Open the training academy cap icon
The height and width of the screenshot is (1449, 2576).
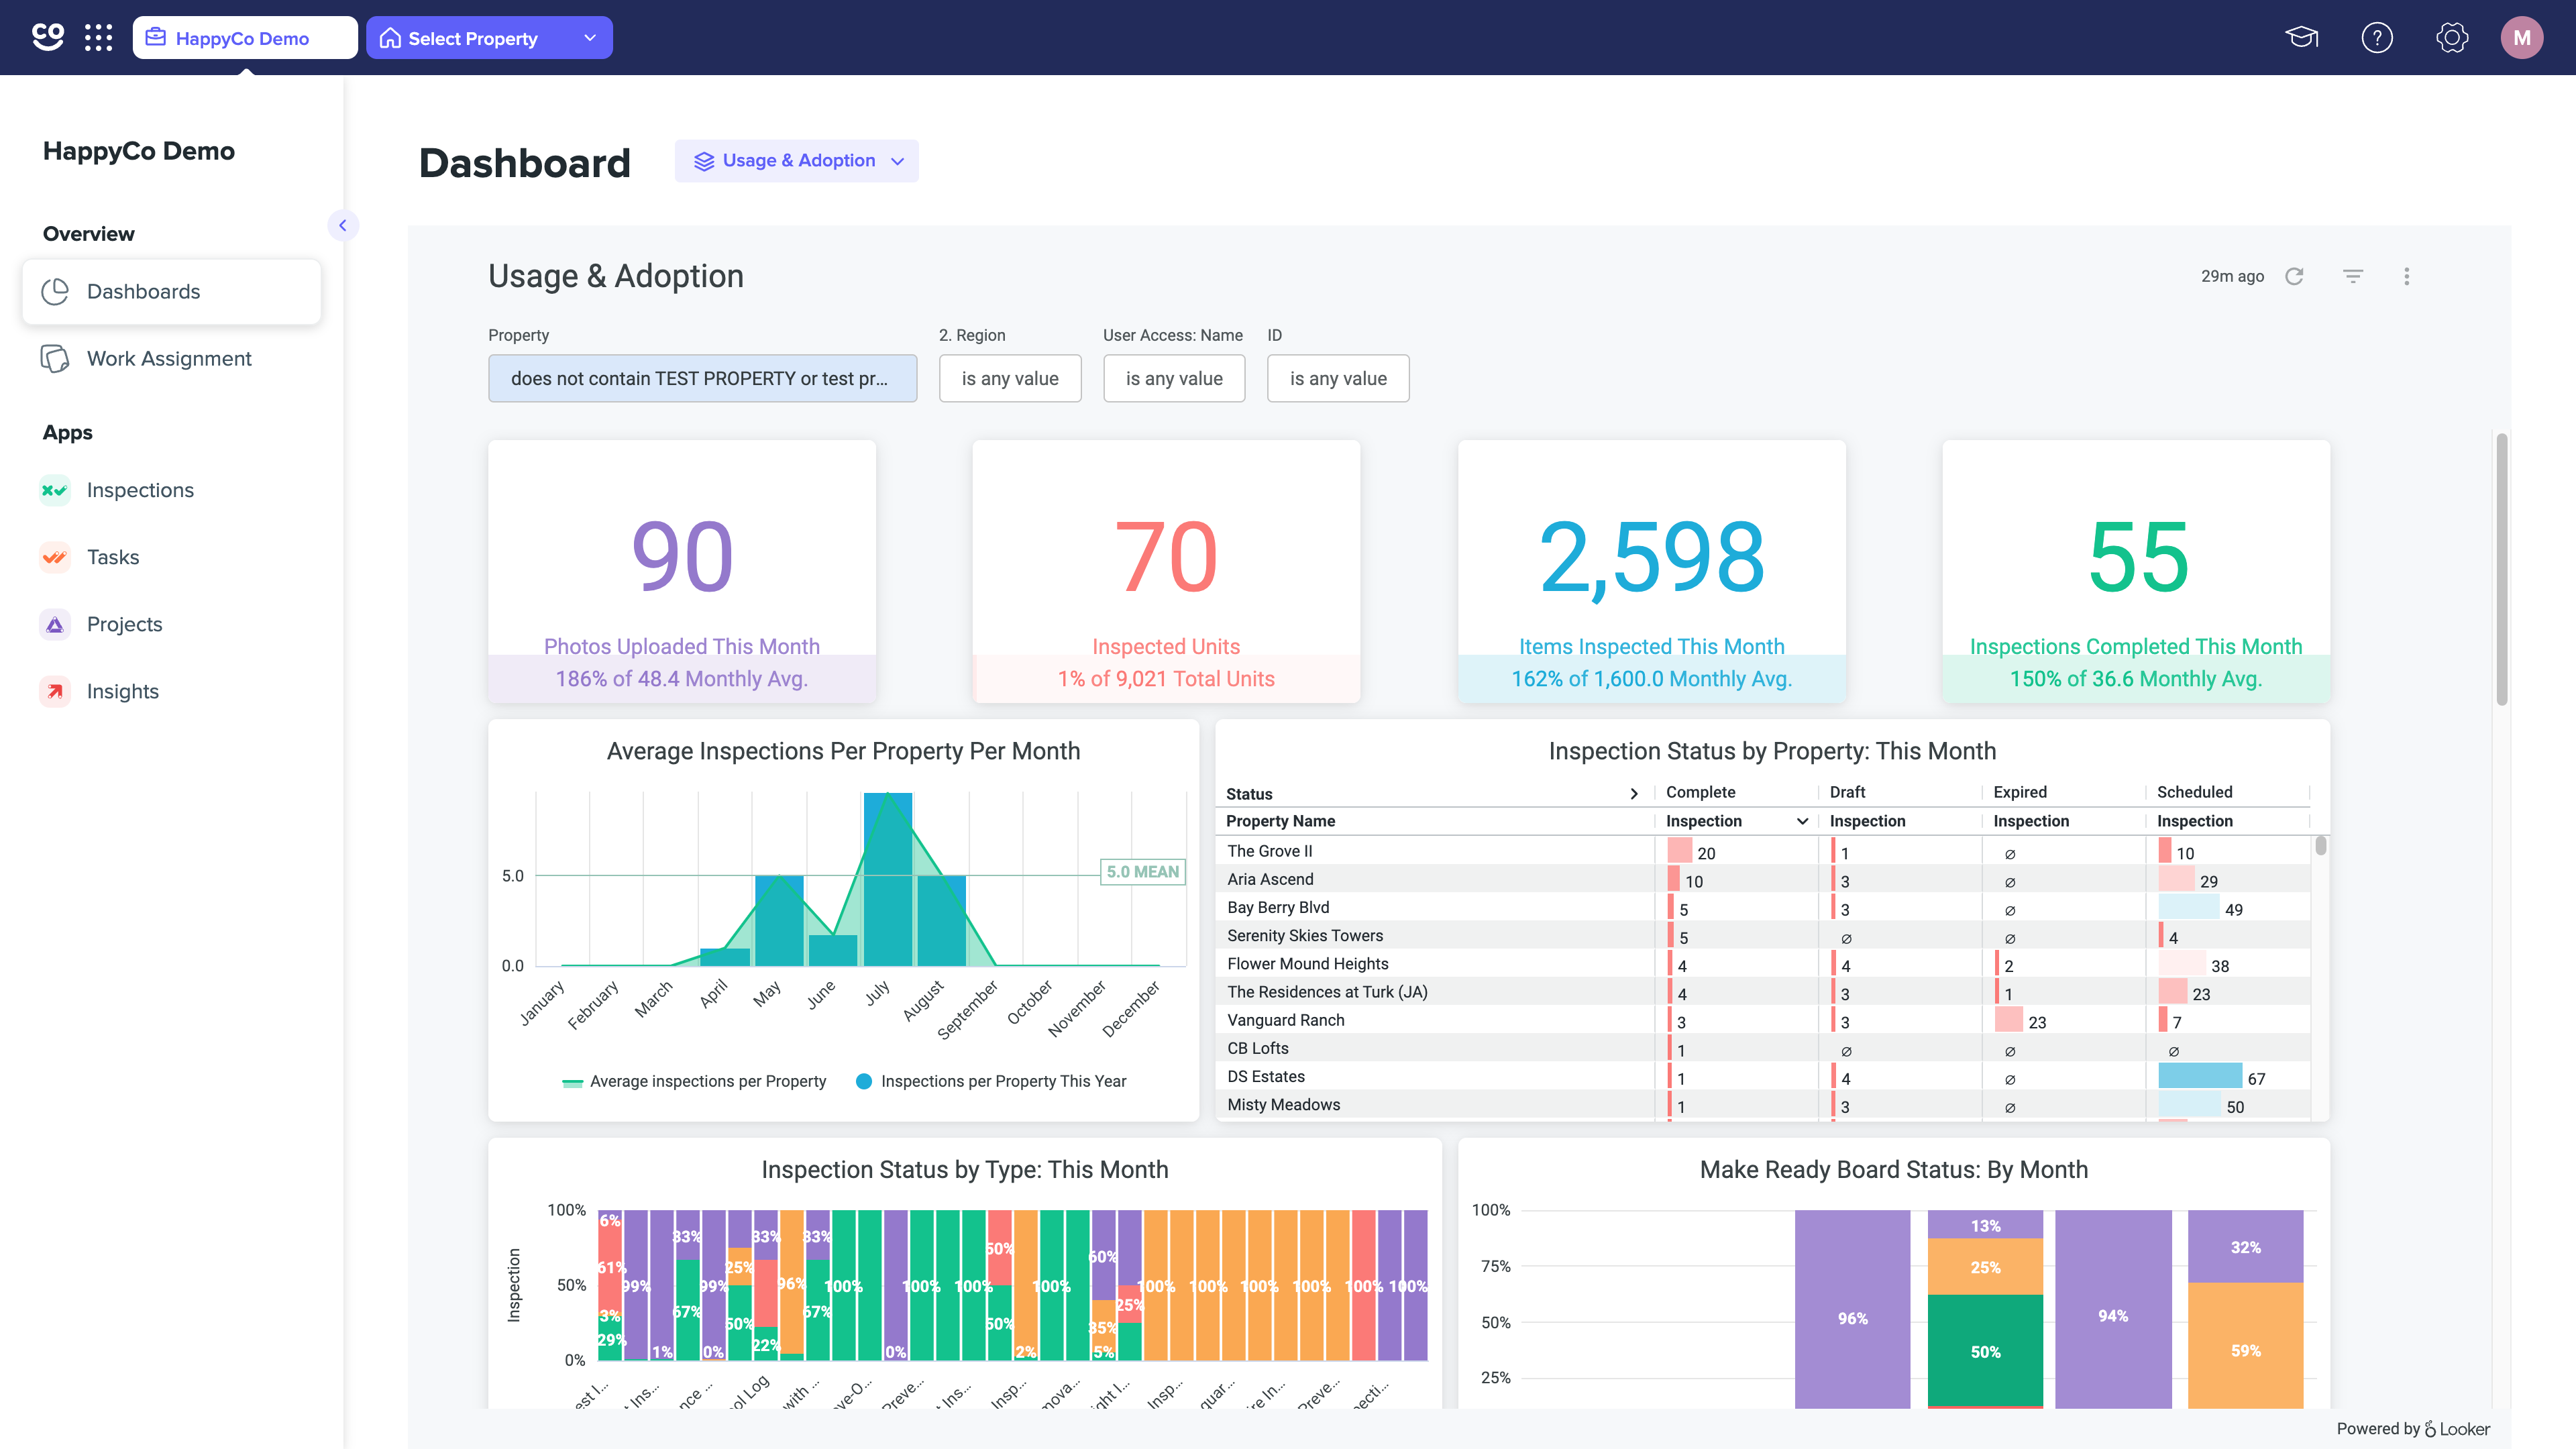[2301, 38]
